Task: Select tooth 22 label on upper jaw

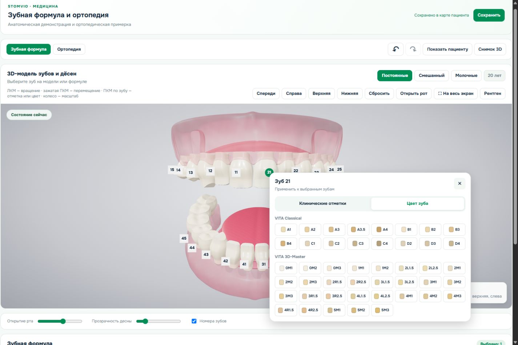Action: 296,171
